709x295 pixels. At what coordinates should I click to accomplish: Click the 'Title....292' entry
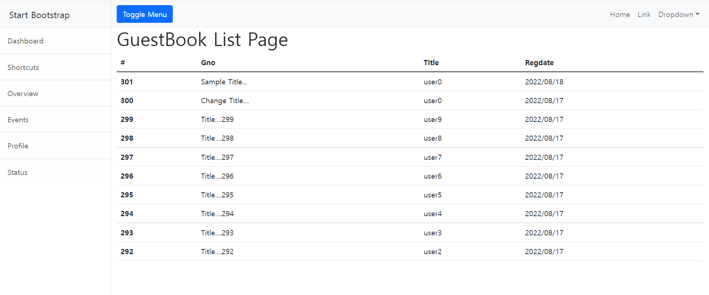[217, 252]
